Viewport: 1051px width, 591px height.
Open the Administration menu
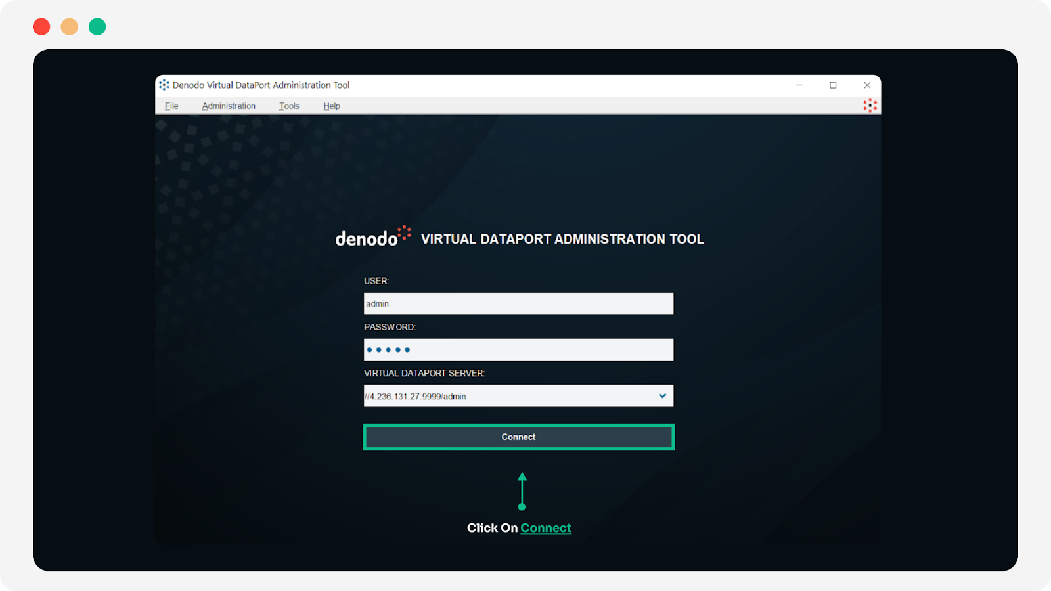click(x=229, y=106)
